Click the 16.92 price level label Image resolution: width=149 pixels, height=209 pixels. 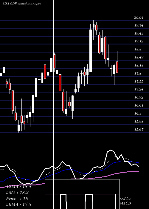(x=139, y=97)
